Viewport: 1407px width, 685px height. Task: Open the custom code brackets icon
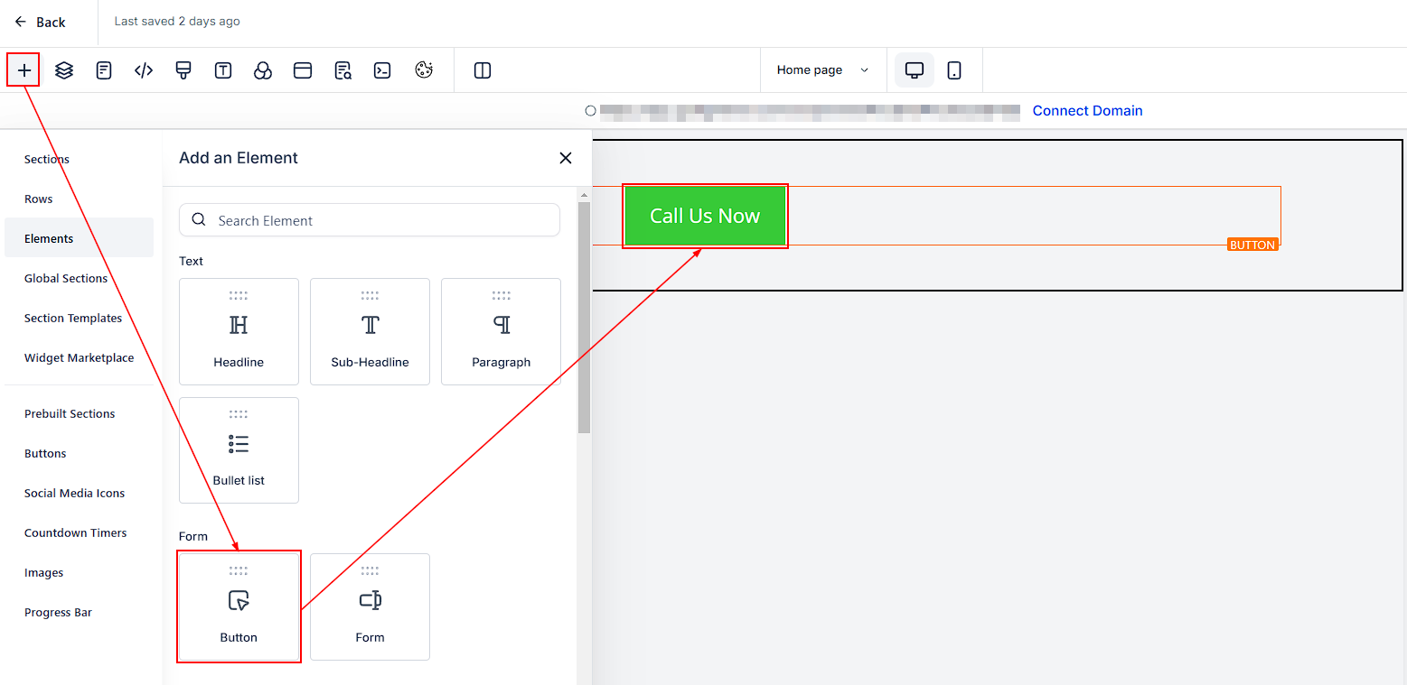[144, 70]
